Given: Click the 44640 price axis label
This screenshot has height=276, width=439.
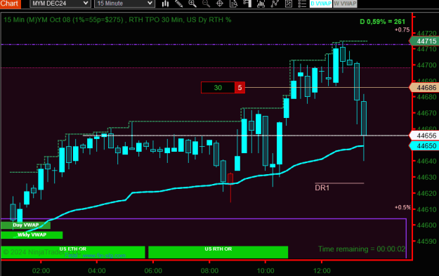Looking at the screenshot, I should coord(426,162).
